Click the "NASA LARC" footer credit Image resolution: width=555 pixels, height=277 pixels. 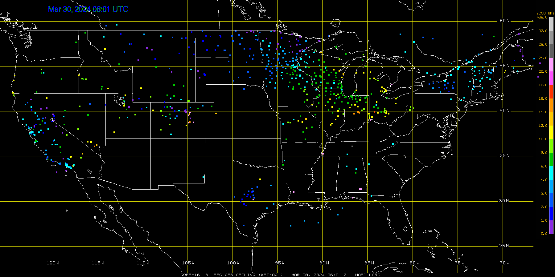368,275
